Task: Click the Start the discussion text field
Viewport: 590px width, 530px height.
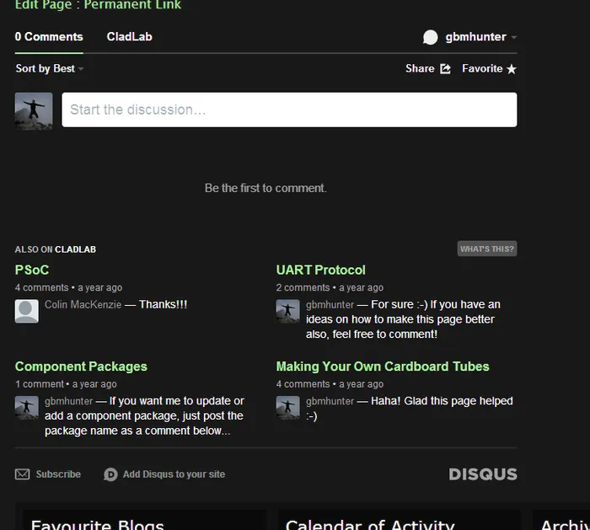Action: click(x=289, y=110)
